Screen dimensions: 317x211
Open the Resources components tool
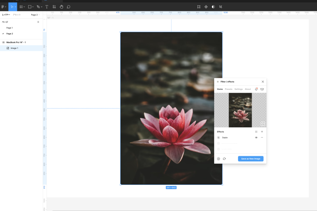(x=54, y=7)
